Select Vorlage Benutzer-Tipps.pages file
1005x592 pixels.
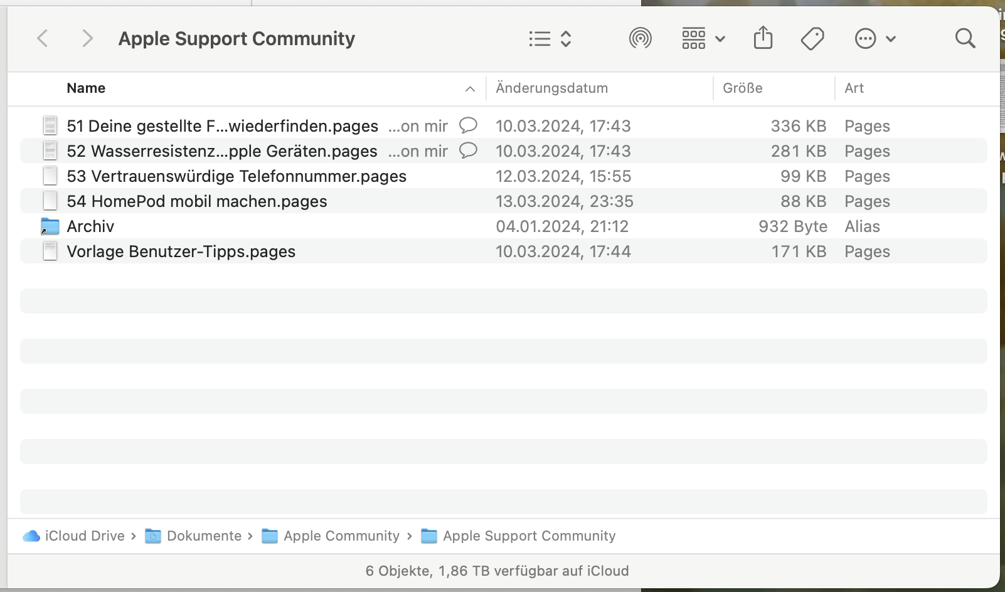pos(181,251)
